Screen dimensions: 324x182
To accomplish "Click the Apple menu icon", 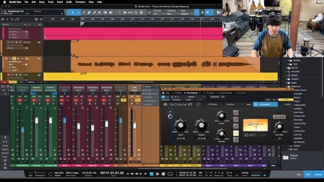I will 5,2.
